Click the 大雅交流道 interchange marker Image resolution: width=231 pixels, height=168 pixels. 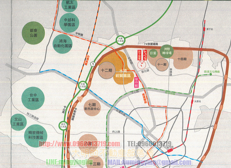[120, 40]
